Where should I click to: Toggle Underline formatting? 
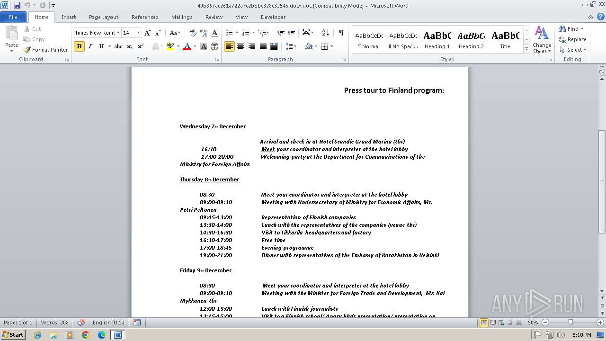[101, 46]
